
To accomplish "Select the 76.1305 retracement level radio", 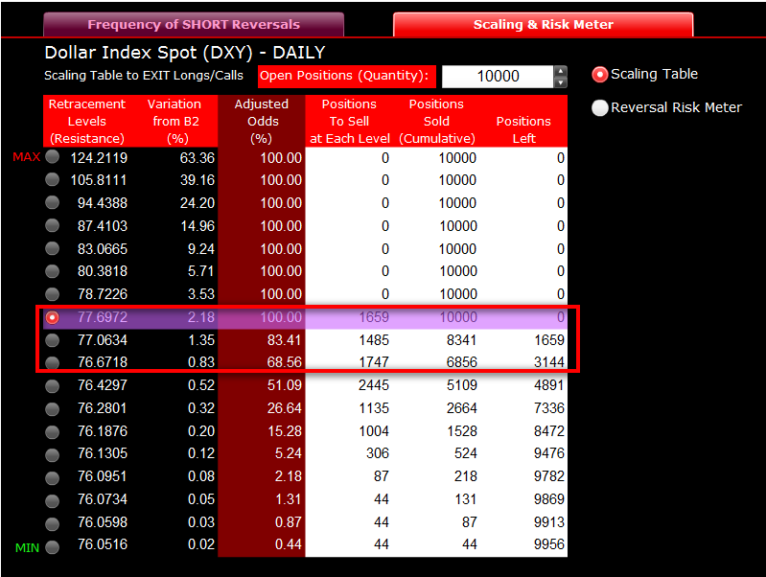I will [53, 455].
